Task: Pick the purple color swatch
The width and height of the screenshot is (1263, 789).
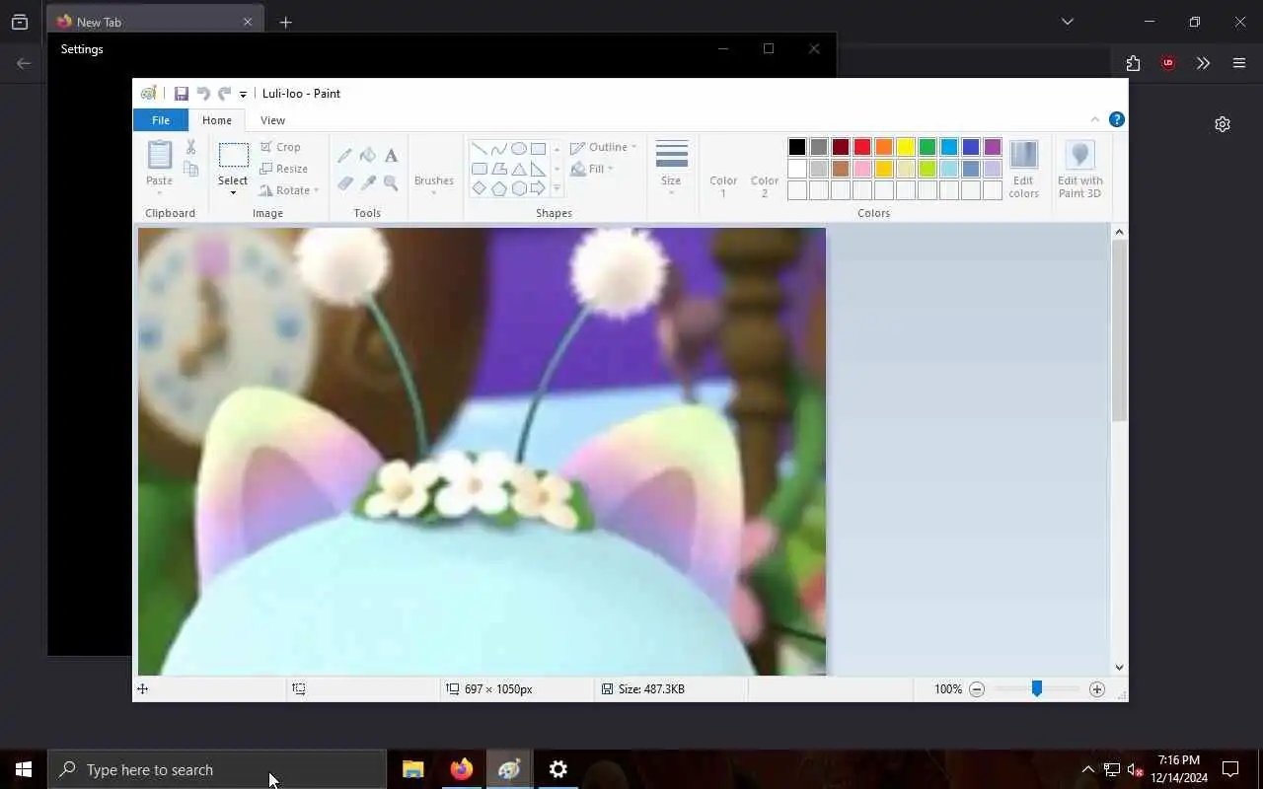Action: 993,147
